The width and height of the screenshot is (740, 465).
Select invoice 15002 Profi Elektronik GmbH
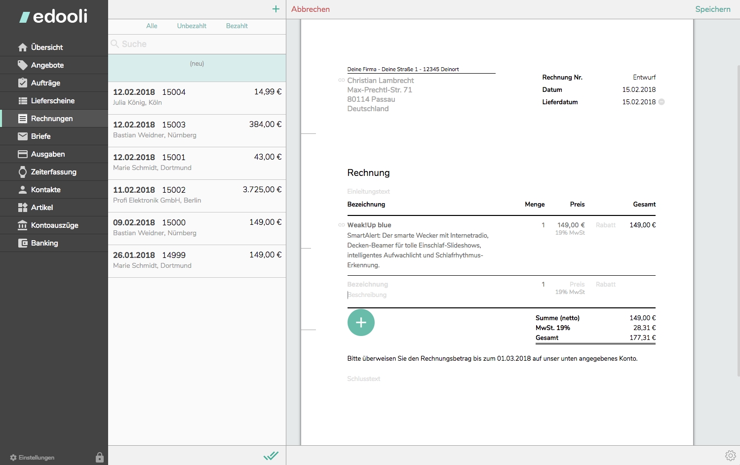coord(197,196)
